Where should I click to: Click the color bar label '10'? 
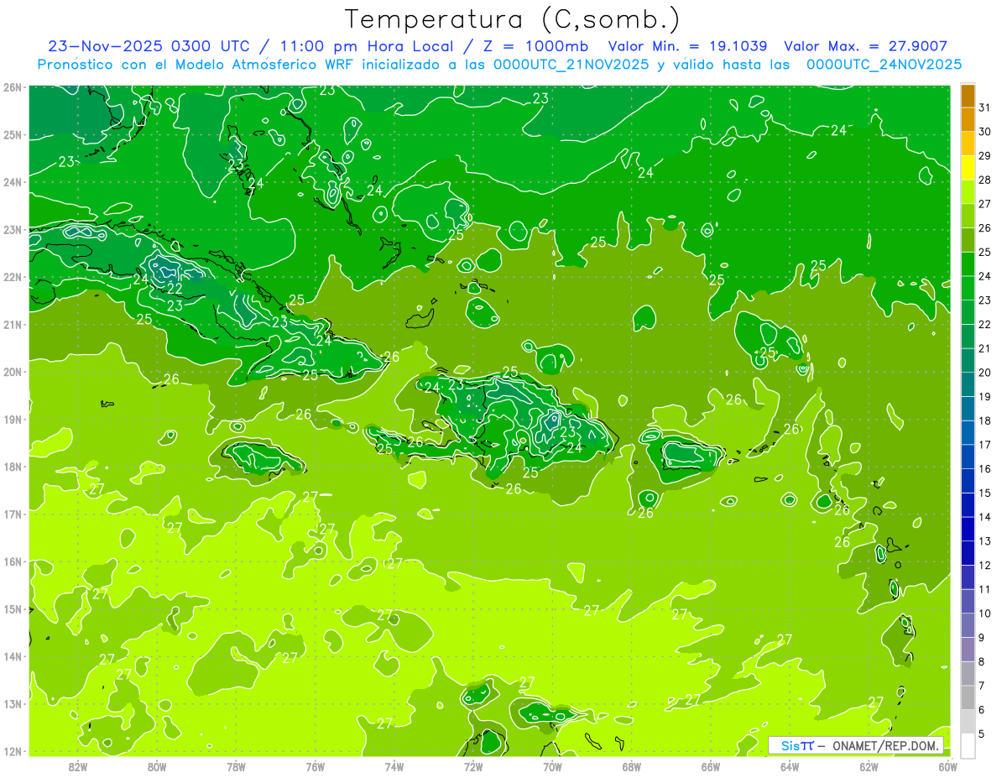coord(985,614)
